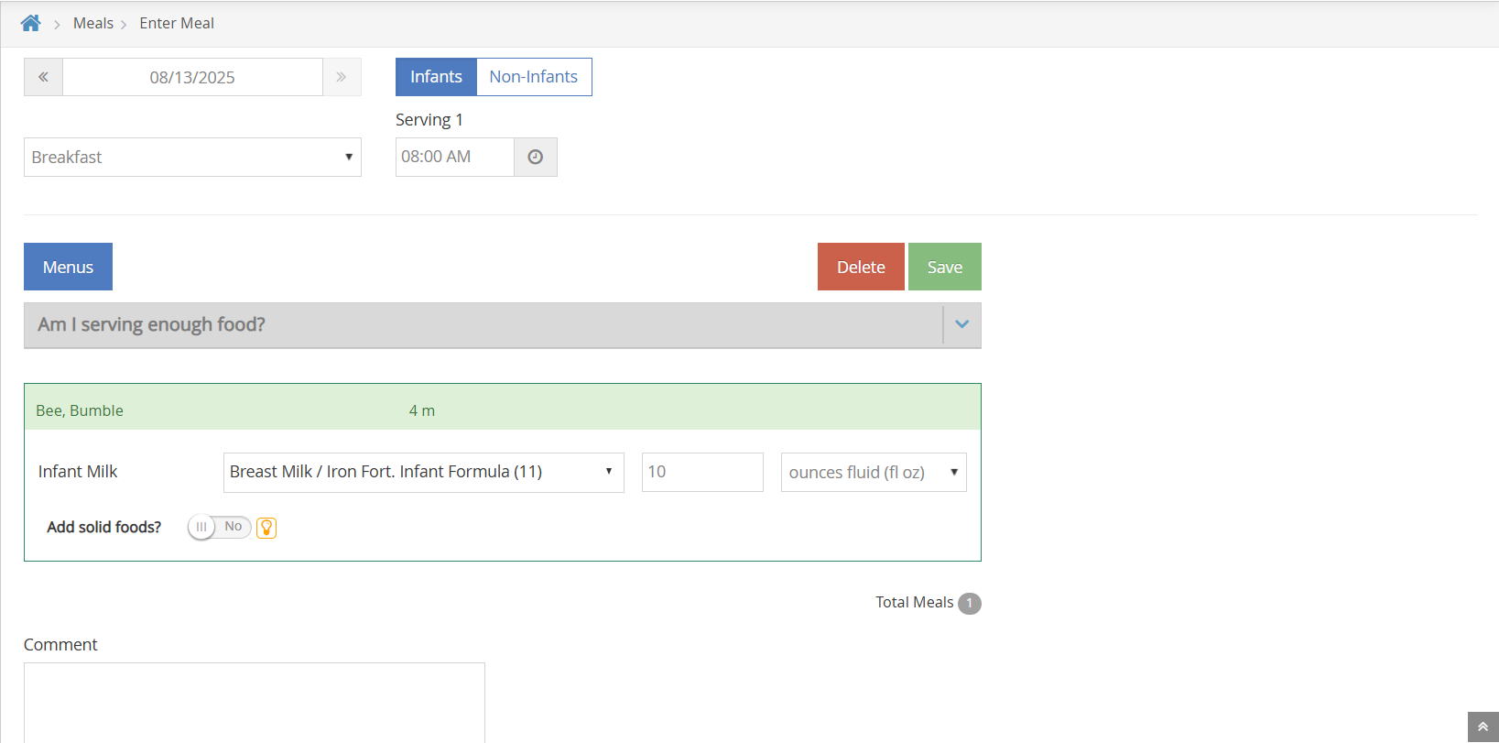
Task: Open the Breakfast meal type dropdown
Action: [x=192, y=157]
